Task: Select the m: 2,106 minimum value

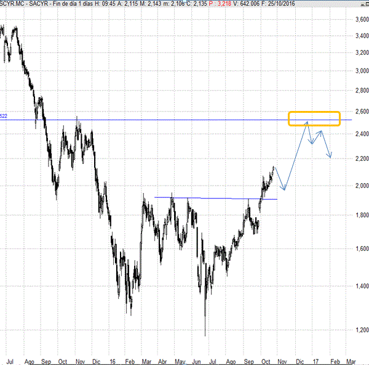Action: (174, 4)
